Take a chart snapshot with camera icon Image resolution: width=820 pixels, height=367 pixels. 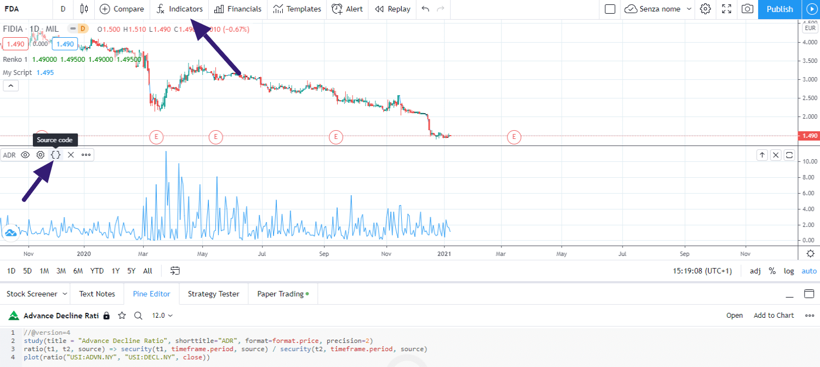coord(747,9)
